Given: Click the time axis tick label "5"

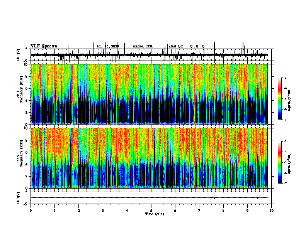Looking at the screenshot, I should point(151,211).
